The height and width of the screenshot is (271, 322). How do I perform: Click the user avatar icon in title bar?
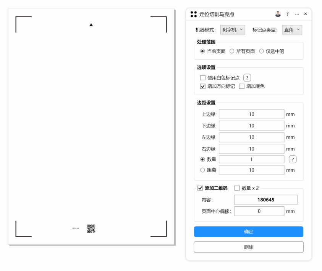278,14
